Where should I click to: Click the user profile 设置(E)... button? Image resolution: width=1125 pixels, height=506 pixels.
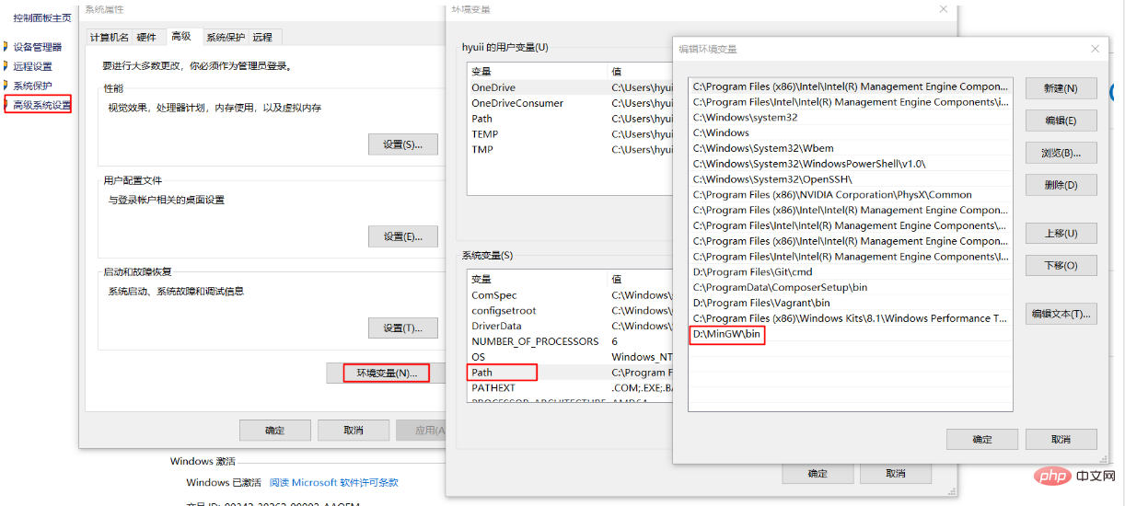click(402, 236)
